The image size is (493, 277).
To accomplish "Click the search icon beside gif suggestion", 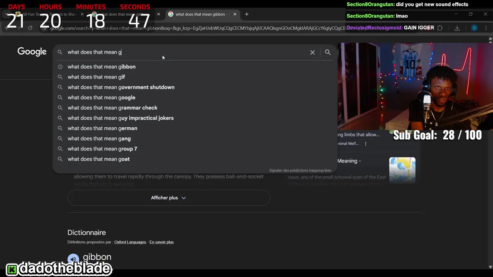I will pos(60,77).
